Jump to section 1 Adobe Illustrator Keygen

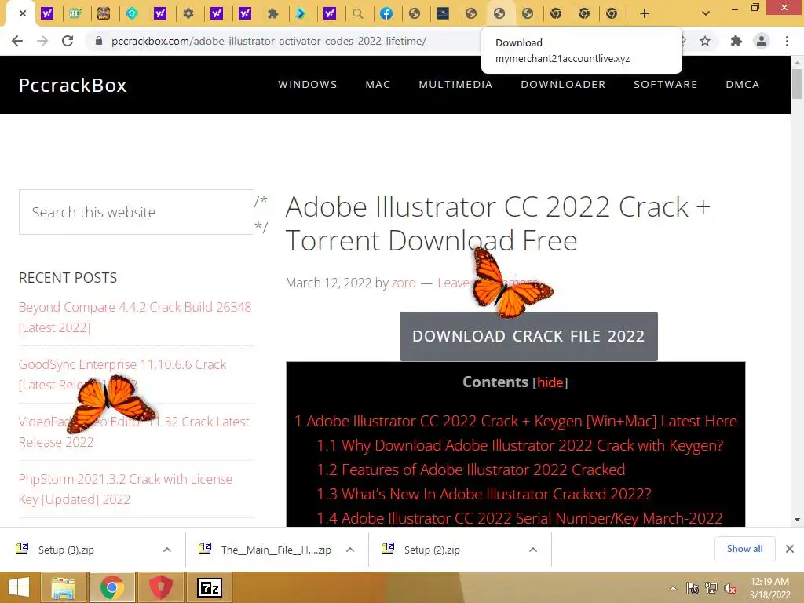point(515,421)
